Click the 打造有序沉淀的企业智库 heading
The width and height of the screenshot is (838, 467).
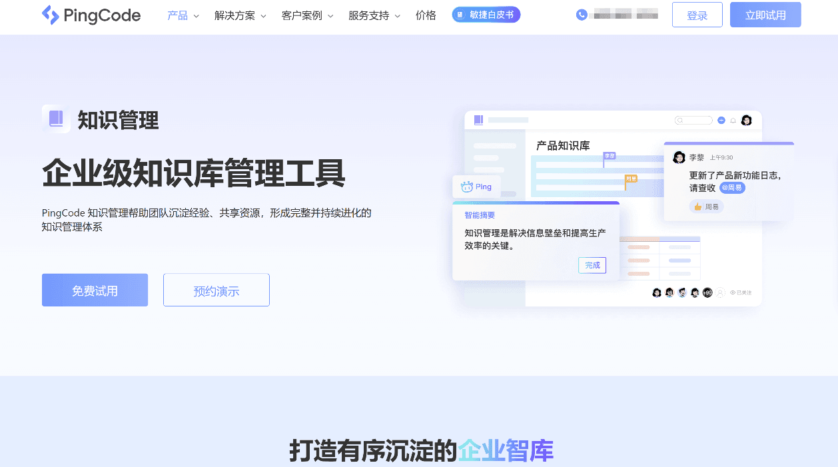[x=422, y=450]
